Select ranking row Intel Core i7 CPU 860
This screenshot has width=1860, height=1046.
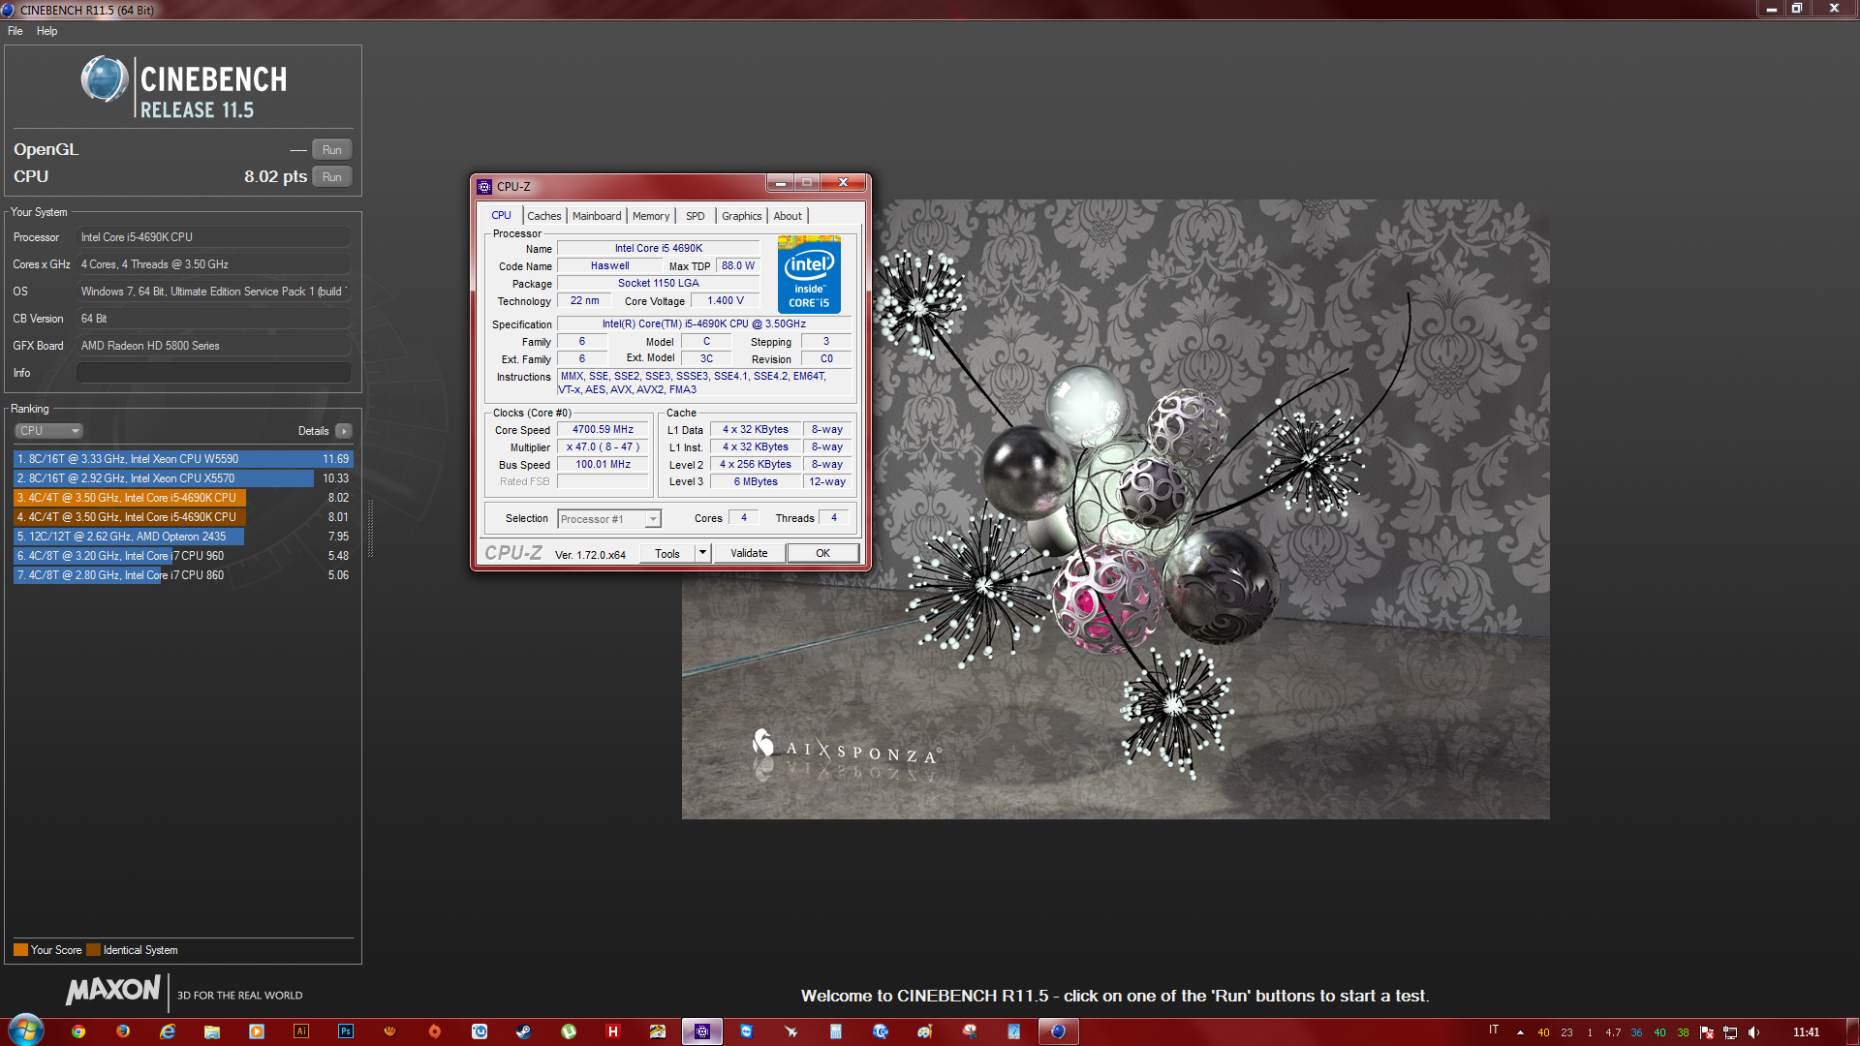tap(183, 575)
